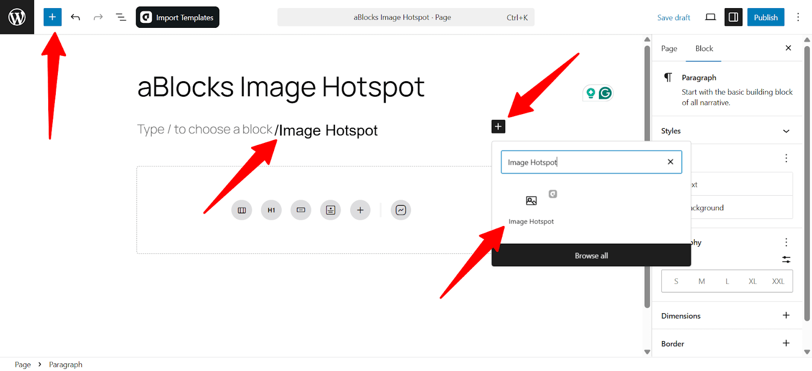Open the document overview list
The height and width of the screenshot is (371, 812).
pyautogui.click(x=121, y=17)
